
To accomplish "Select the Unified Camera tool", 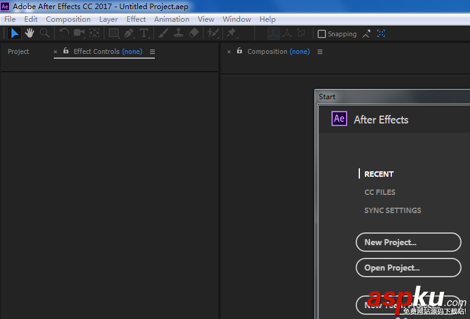I will pyautogui.click(x=79, y=33).
